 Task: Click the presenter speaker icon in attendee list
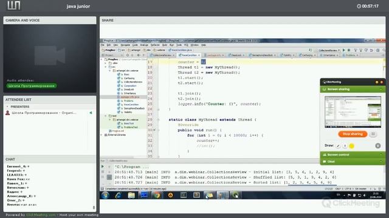pos(91,113)
